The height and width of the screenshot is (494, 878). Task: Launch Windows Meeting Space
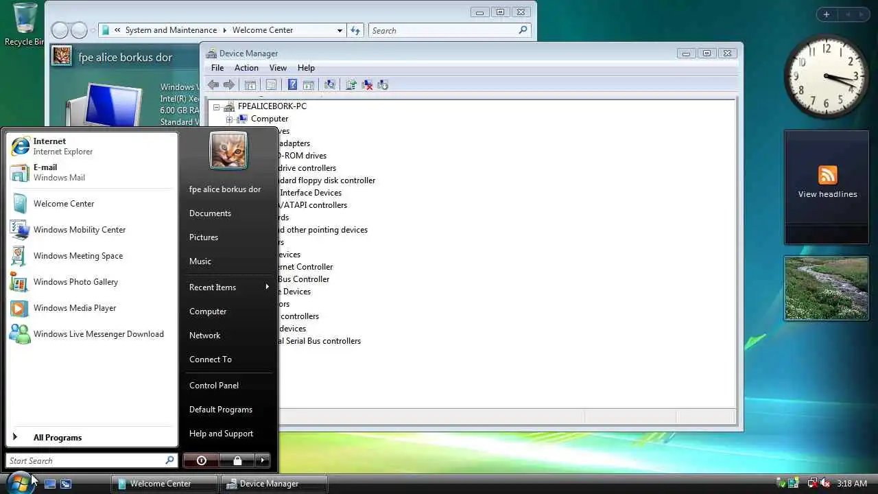click(91, 256)
